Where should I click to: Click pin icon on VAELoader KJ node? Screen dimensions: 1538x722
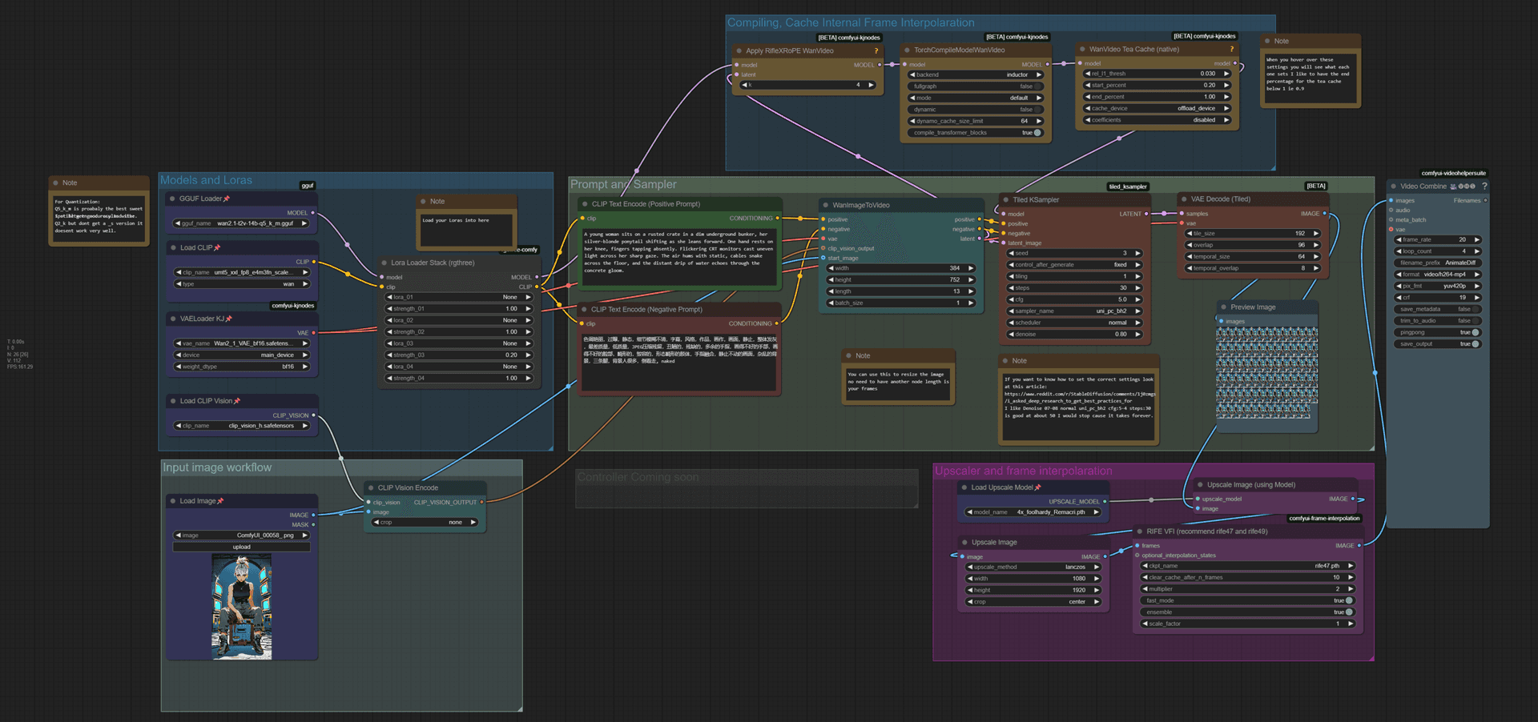coord(229,319)
